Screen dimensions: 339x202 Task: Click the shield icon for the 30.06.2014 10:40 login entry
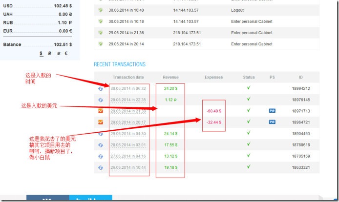point(101,10)
